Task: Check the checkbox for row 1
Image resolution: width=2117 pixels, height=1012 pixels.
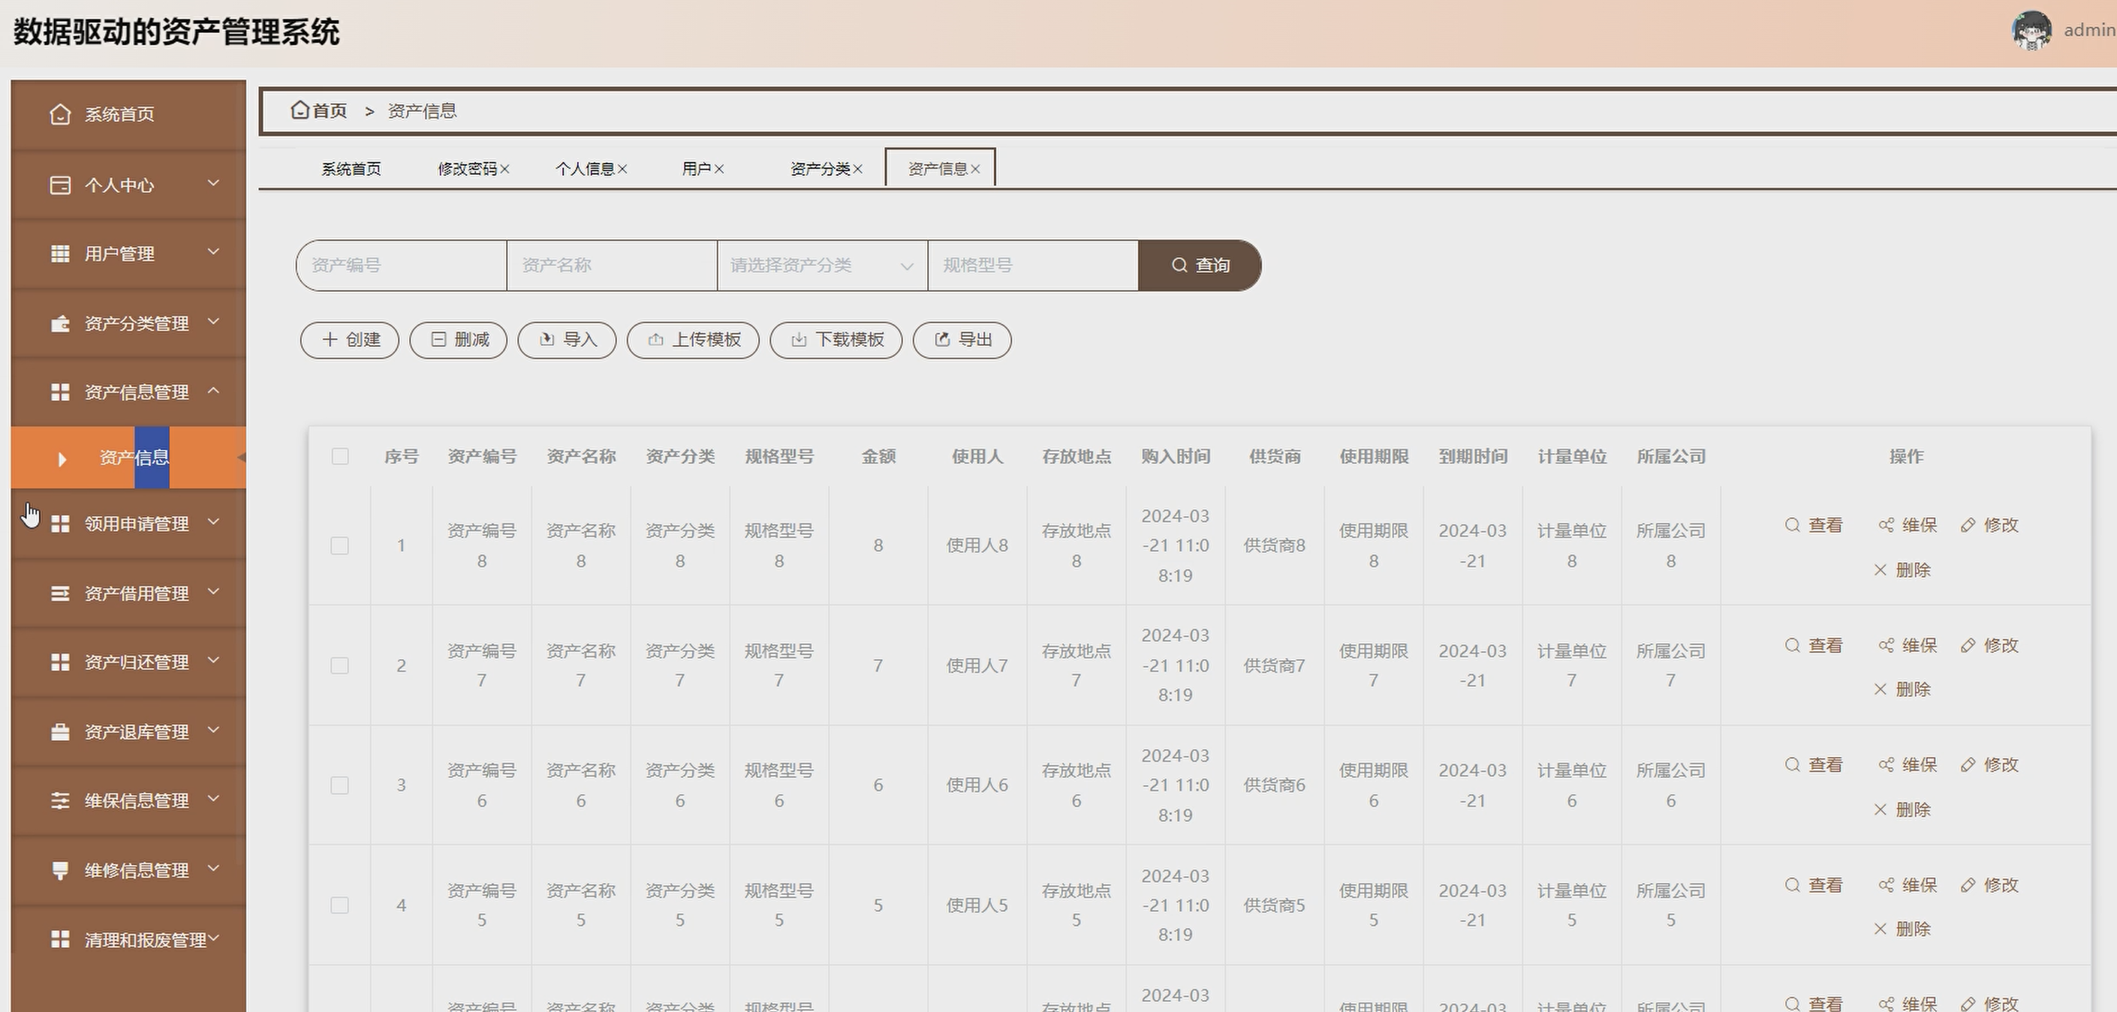Action: pyautogui.click(x=339, y=546)
